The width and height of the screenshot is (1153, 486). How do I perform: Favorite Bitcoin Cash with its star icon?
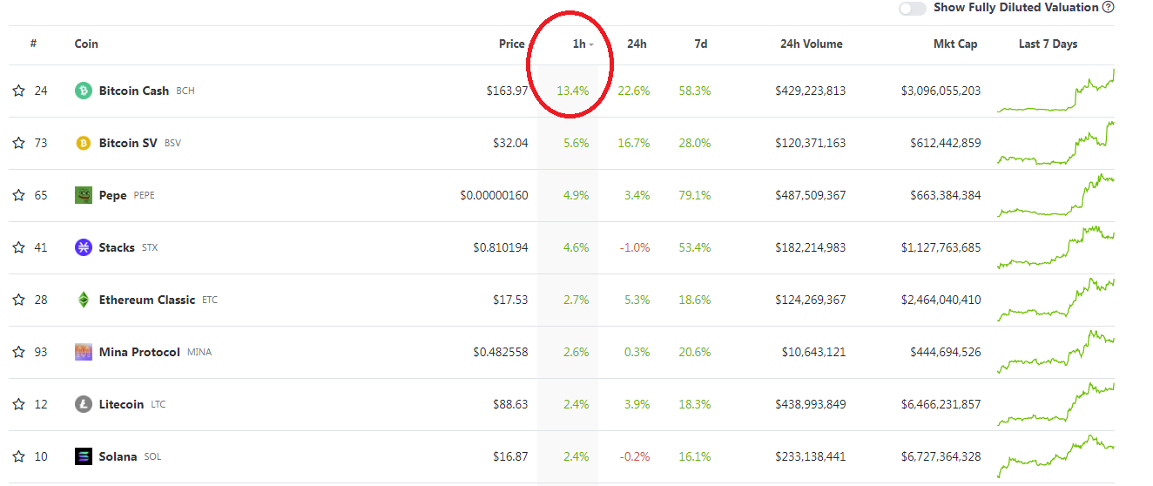(x=18, y=91)
